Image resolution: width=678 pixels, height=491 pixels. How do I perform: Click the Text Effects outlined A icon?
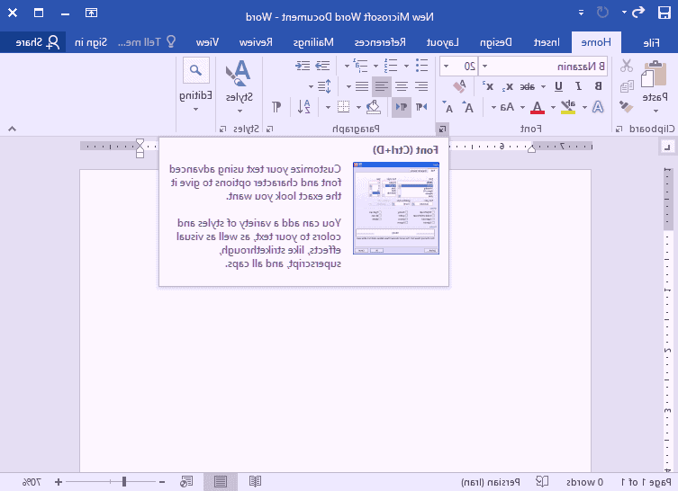[596, 107]
